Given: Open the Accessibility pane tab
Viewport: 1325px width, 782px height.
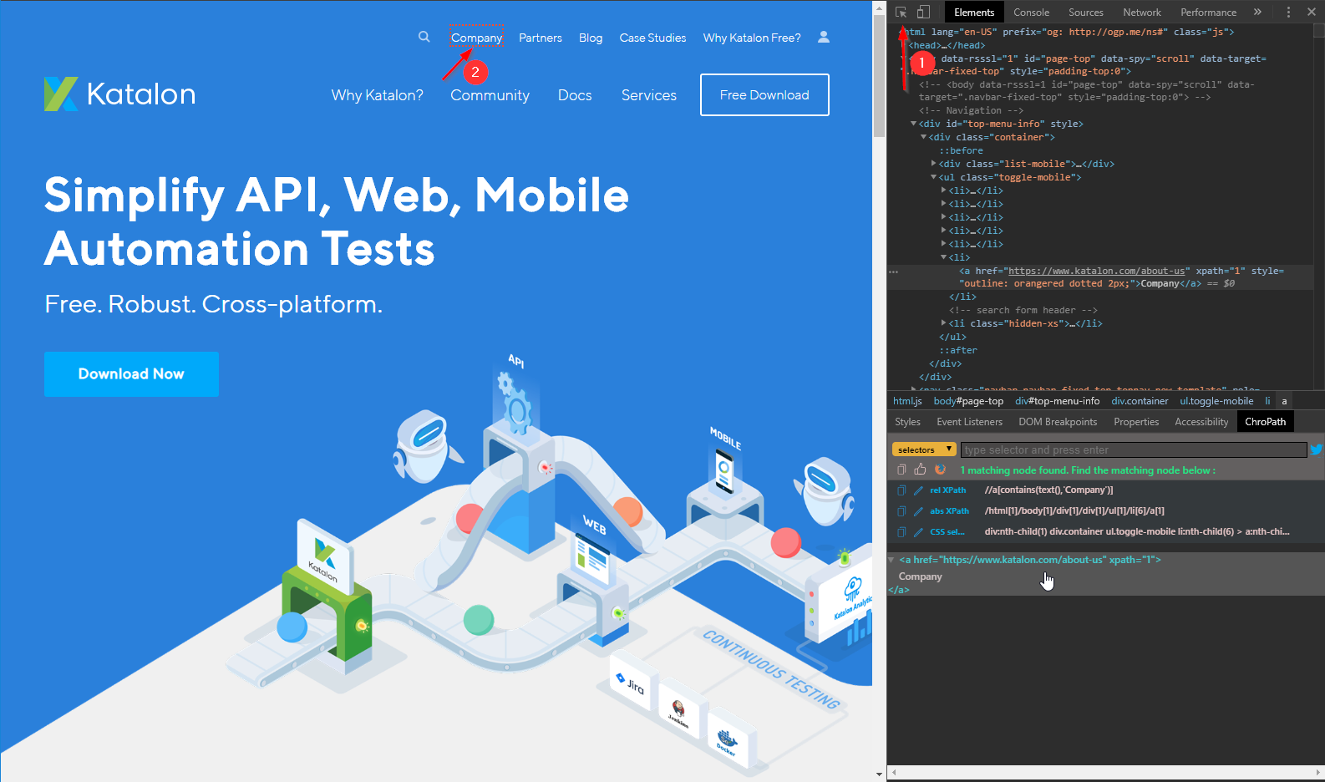Looking at the screenshot, I should [x=1201, y=422].
